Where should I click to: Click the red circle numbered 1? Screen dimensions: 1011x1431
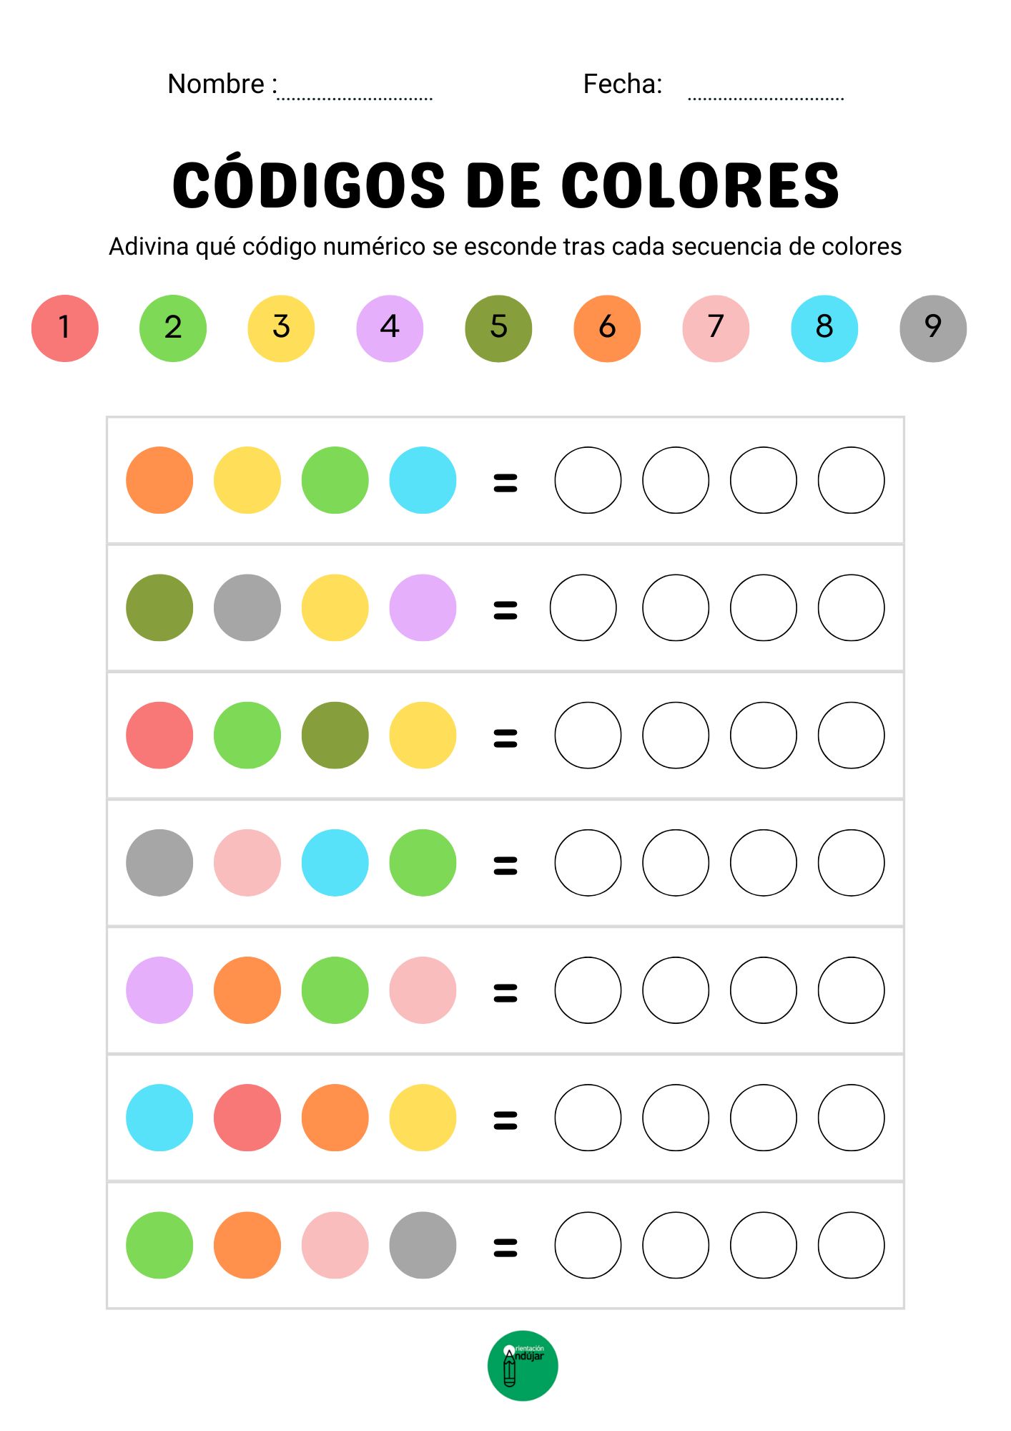(x=64, y=328)
